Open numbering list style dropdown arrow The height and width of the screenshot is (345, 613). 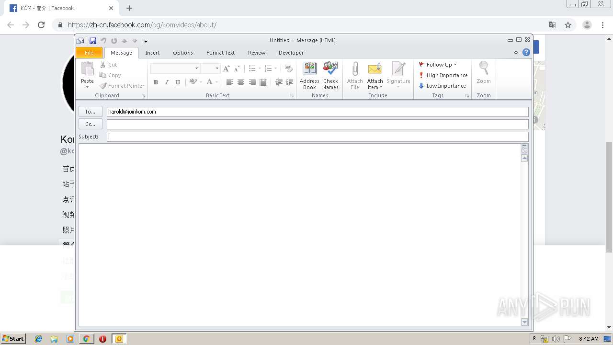point(275,69)
